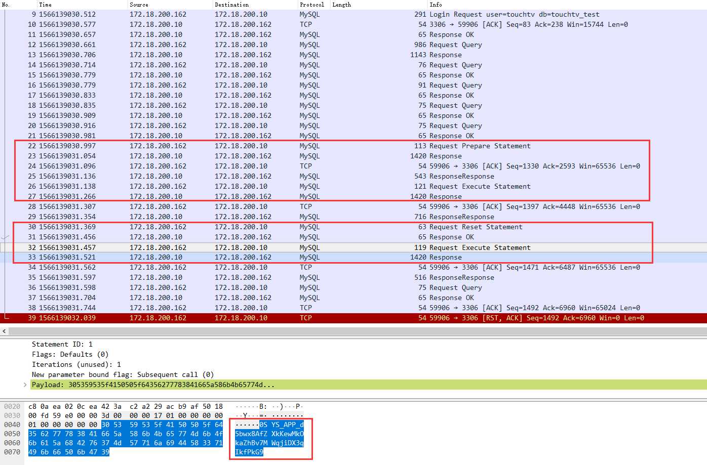Click ASCII text IkfPkG9 in hex pane
Screen dimensions: 707x465
(x=249, y=452)
